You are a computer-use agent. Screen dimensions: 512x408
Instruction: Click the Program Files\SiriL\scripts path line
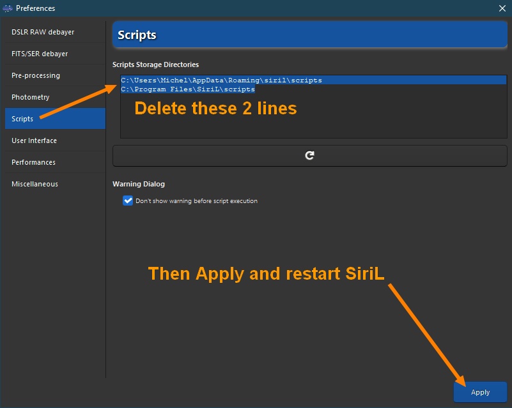[188, 89]
